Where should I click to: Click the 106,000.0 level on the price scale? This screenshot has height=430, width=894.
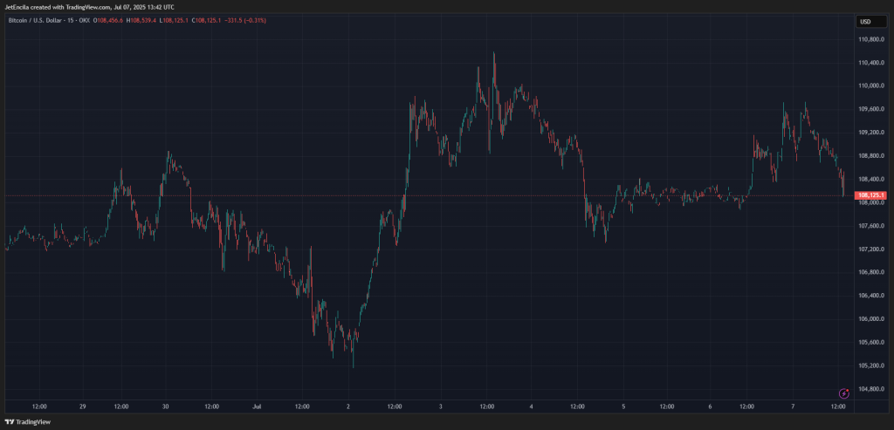(x=872, y=318)
